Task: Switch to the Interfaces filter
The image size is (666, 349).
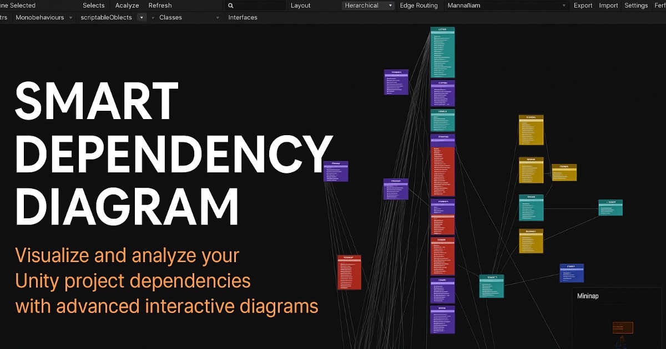Action: coord(243,17)
